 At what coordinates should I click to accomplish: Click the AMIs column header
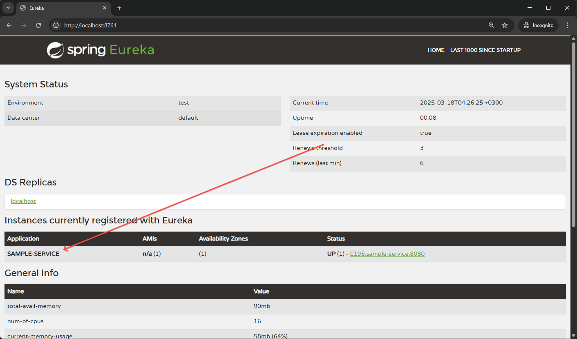pos(150,239)
